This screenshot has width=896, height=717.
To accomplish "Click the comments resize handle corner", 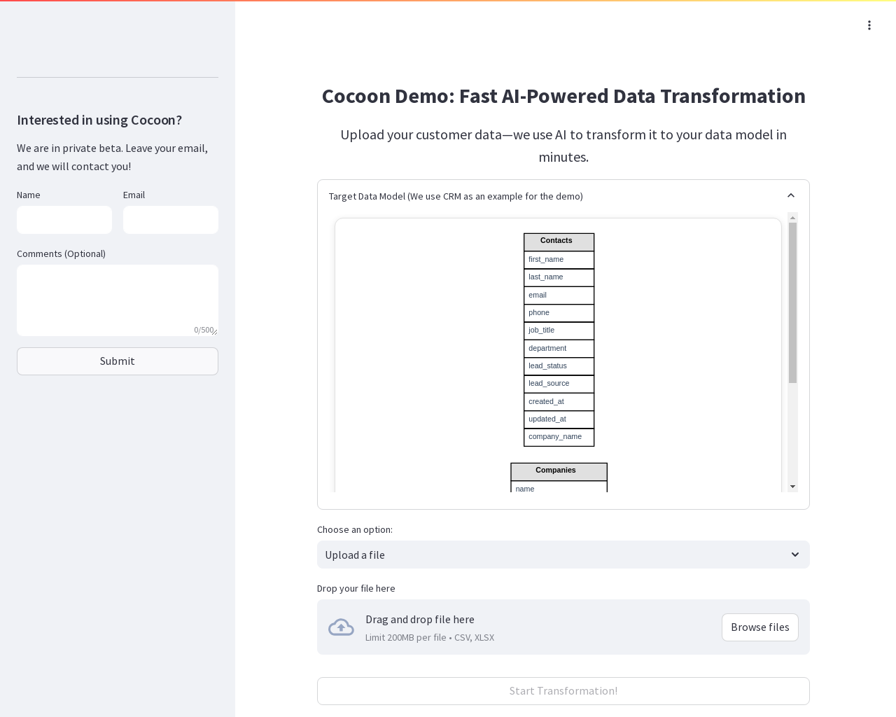I will 214,332.
